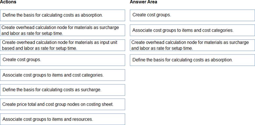Select 'Define costs as absorption' in Actions list

(x=63, y=15)
